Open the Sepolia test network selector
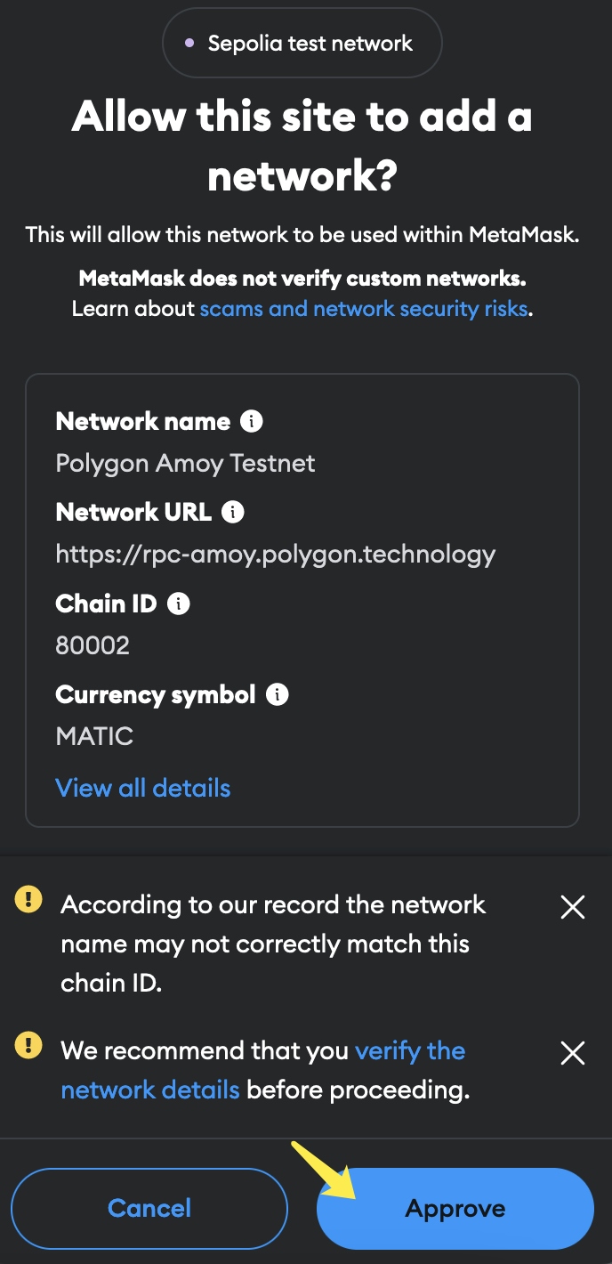Viewport: 612px width, 1264px height. (302, 44)
